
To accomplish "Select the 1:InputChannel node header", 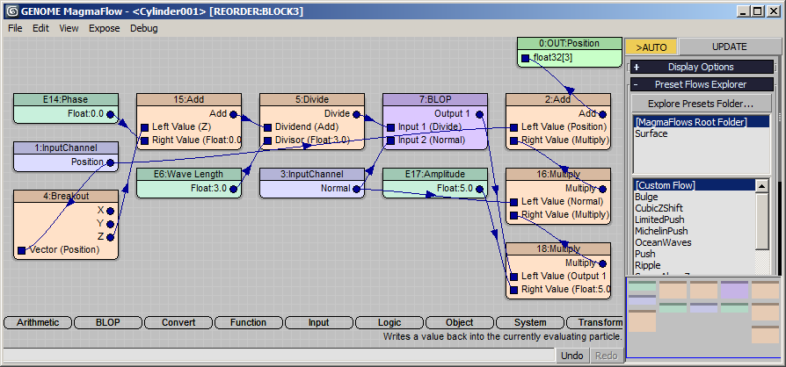I will tap(66, 148).
